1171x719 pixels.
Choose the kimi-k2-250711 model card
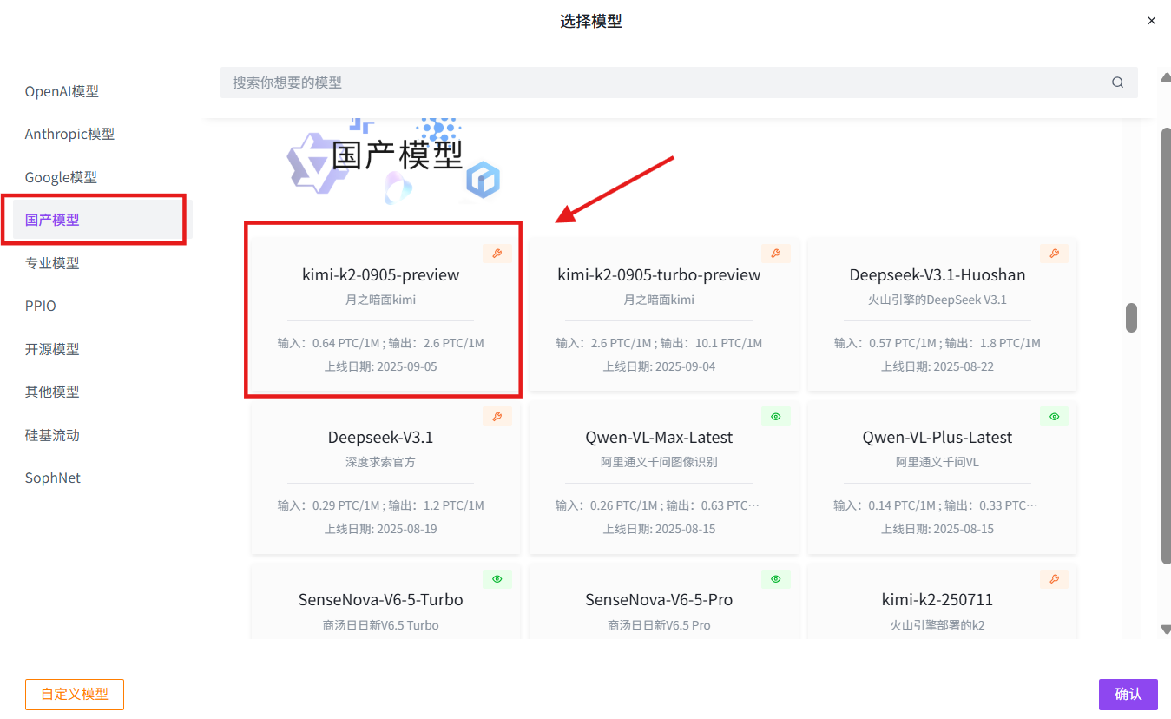click(942, 601)
